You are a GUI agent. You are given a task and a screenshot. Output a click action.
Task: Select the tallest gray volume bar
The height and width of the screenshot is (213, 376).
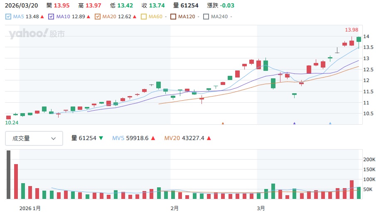9,174
